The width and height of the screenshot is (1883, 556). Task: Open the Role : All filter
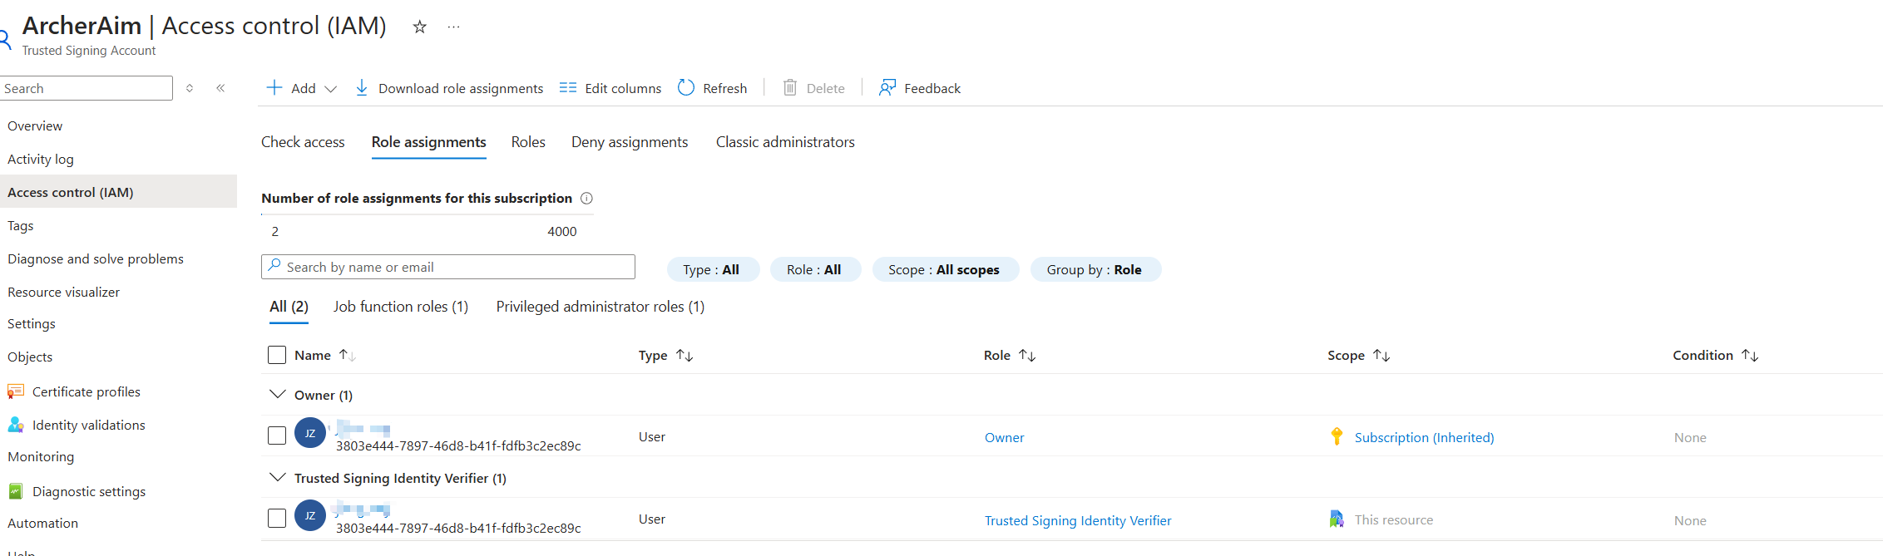coord(815,269)
